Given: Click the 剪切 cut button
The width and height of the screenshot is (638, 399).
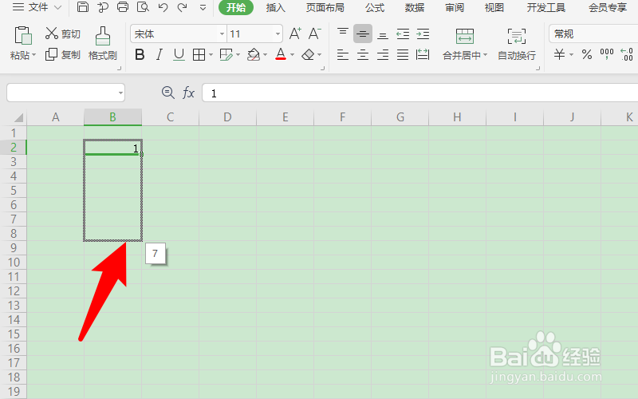Looking at the screenshot, I should coord(63,34).
